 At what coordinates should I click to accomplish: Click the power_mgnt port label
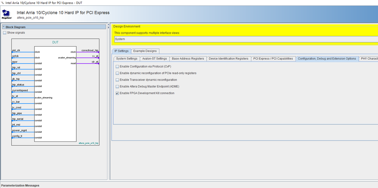19,131
